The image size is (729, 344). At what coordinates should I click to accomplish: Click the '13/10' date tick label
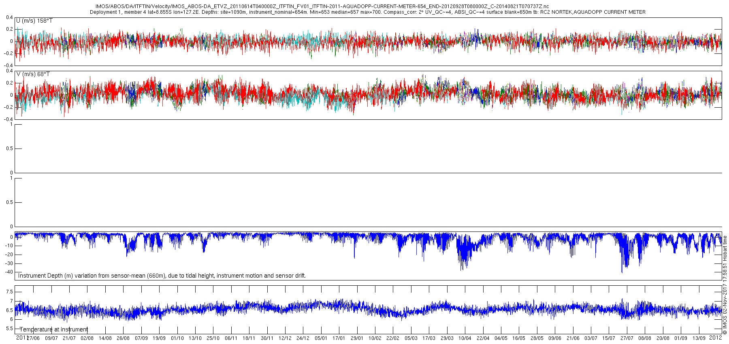point(195,338)
